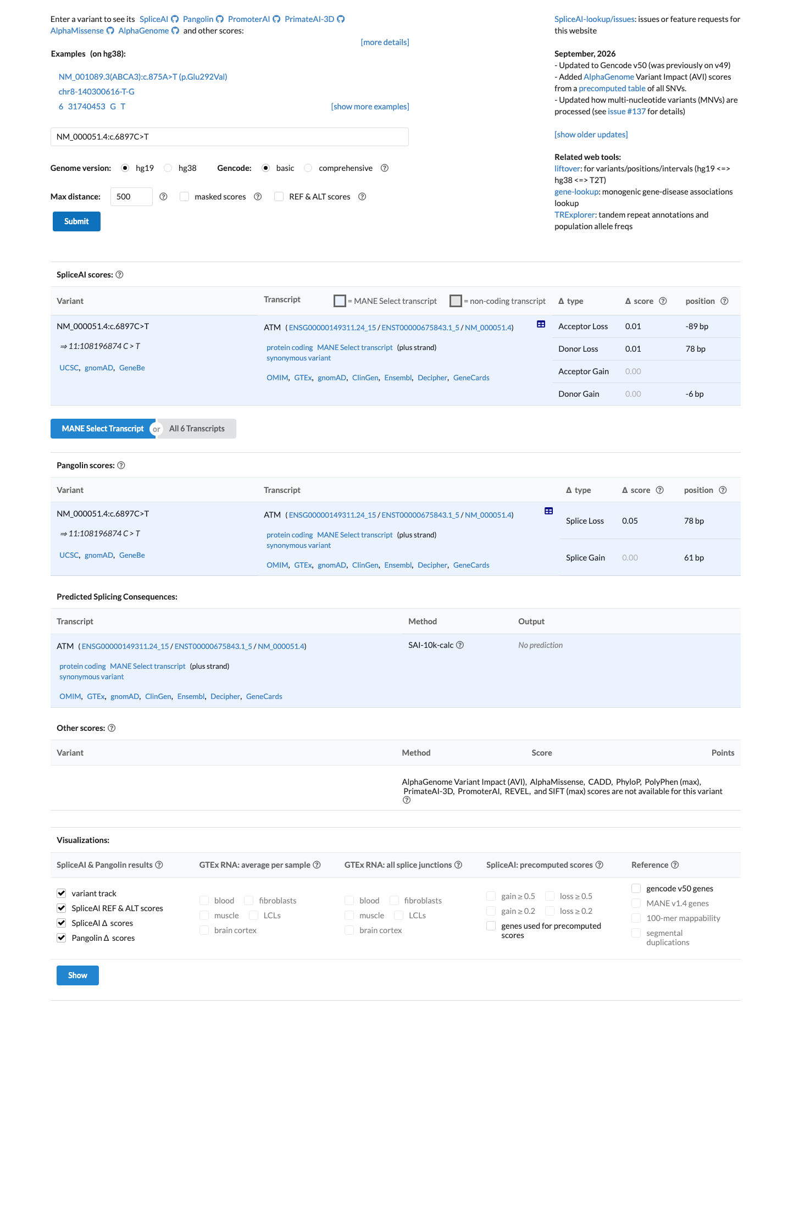
Task: Focus the variant input text field
Action: pos(230,137)
